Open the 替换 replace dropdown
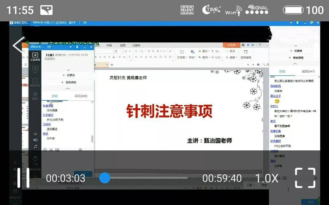 [x=232, y=57]
